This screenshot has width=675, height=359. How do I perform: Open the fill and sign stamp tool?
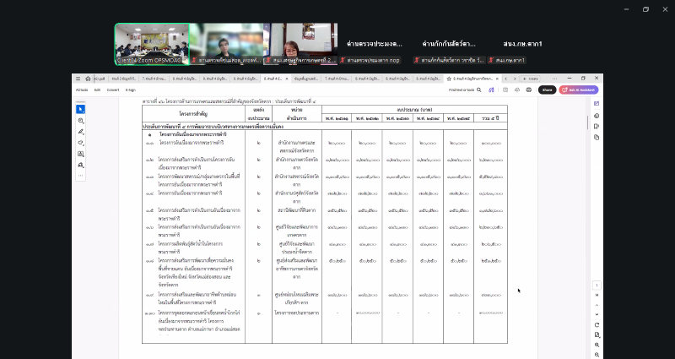pyautogui.click(x=80, y=165)
